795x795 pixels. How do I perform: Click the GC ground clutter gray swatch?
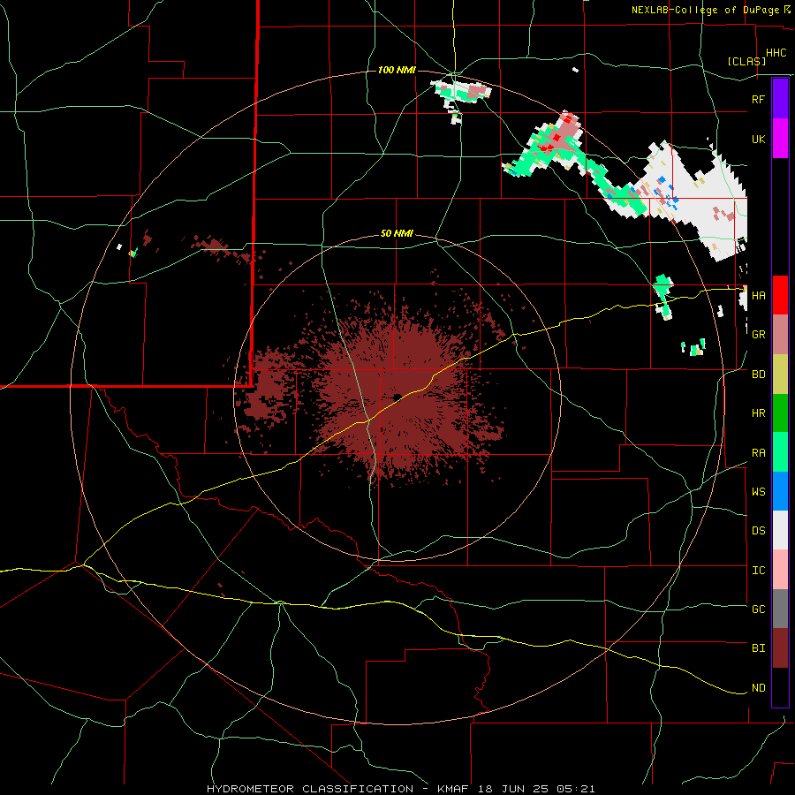click(780, 609)
